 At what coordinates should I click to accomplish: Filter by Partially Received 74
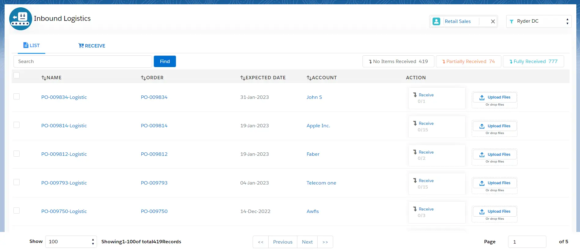pyautogui.click(x=468, y=62)
